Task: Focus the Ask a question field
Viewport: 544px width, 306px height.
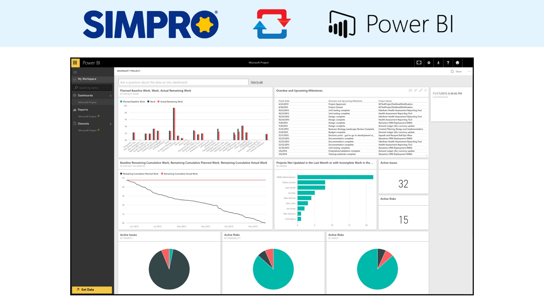Action: [183, 82]
